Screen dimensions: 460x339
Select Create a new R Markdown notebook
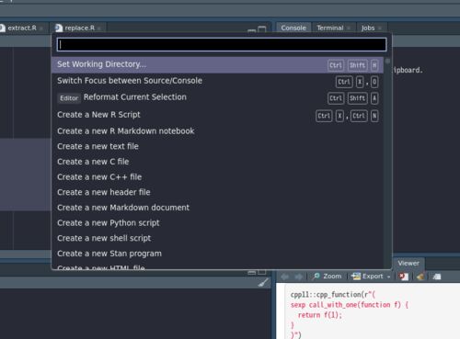(217, 131)
